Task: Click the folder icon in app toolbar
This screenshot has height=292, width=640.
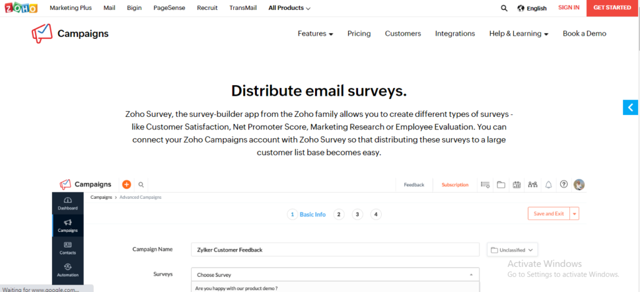Action: pyautogui.click(x=501, y=184)
